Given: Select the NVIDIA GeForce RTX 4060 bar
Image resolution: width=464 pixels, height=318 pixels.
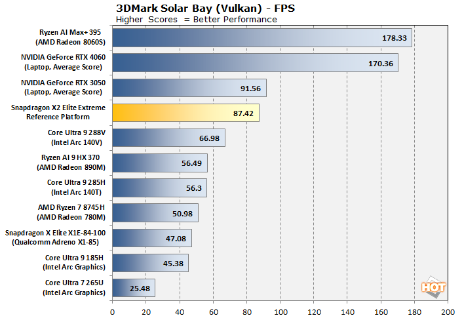Looking at the screenshot, I should click(255, 63).
